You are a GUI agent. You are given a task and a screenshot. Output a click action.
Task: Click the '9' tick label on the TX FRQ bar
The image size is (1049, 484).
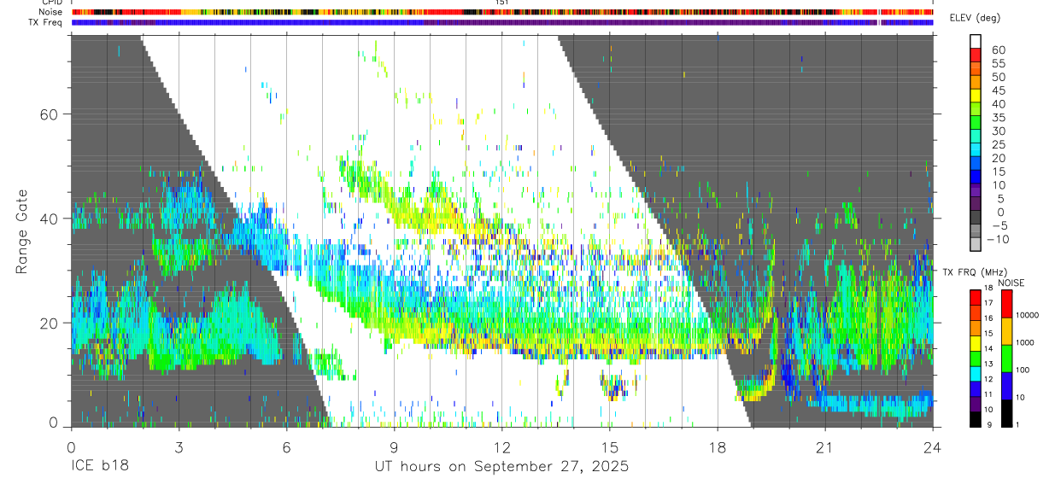coord(989,425)
